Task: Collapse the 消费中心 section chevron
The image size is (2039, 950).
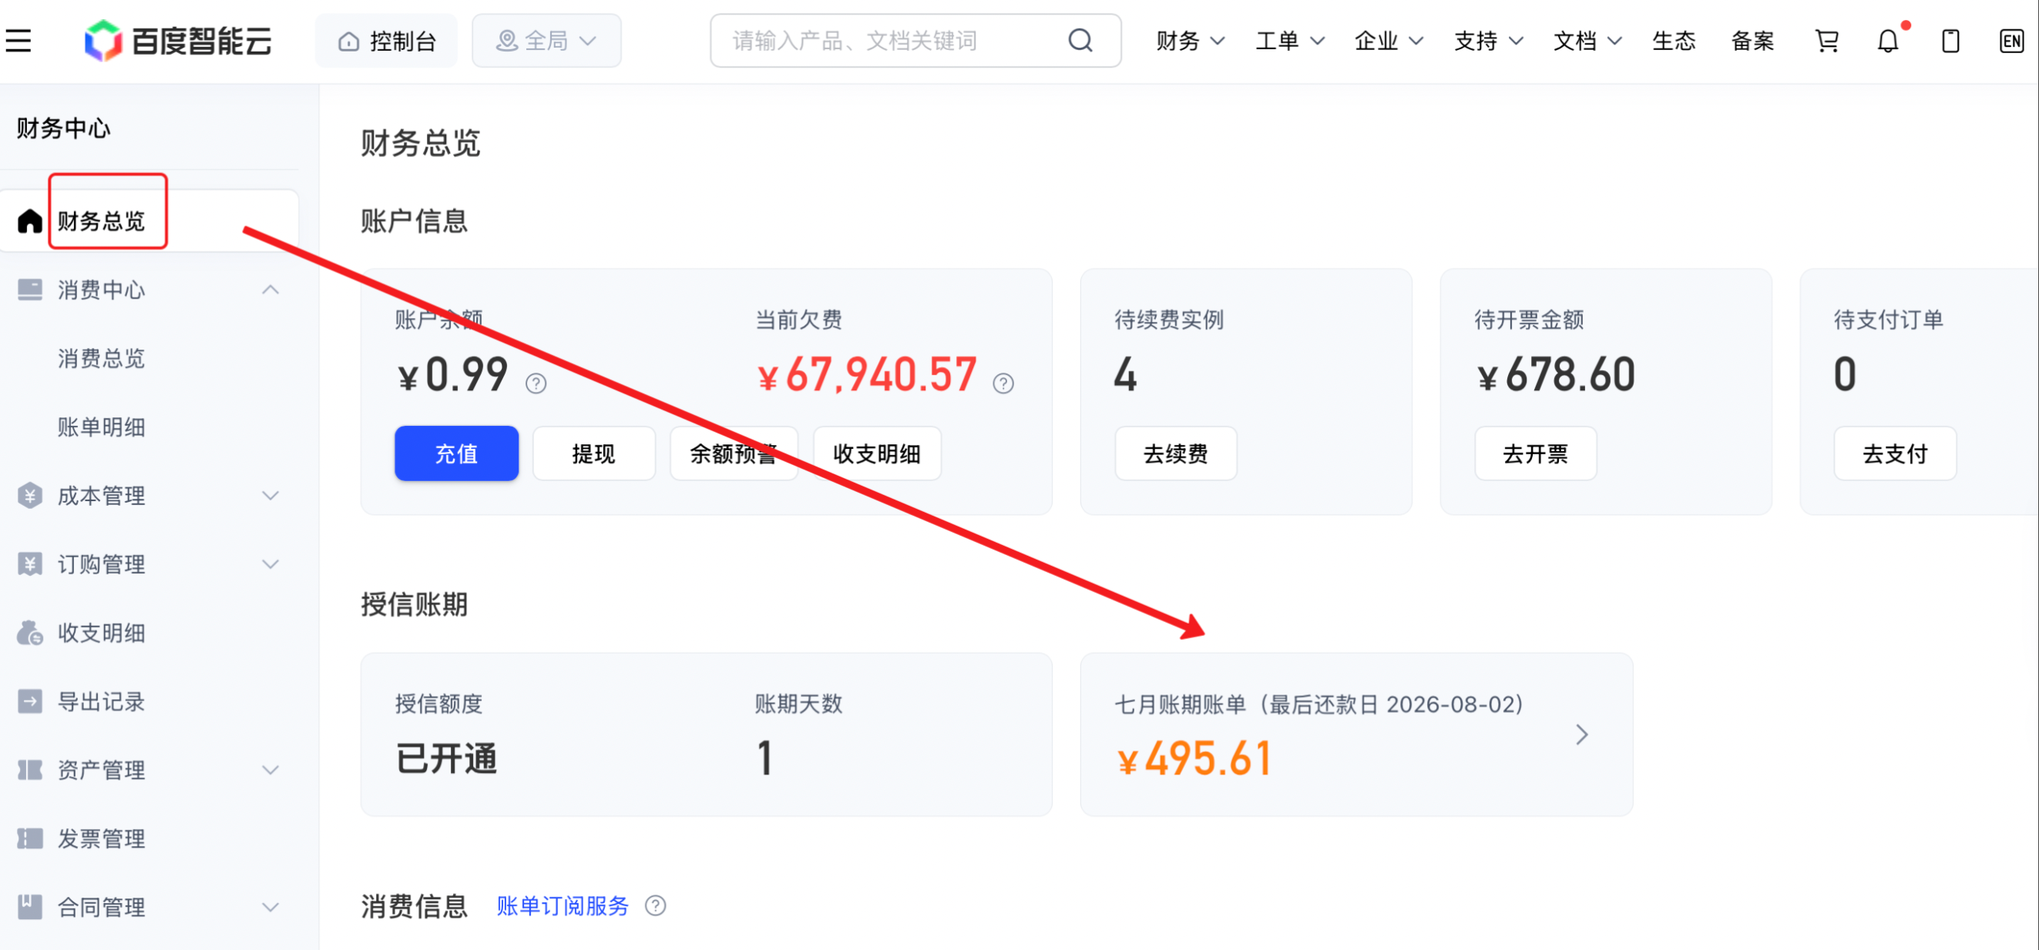Action: click(x=270, y=289)
